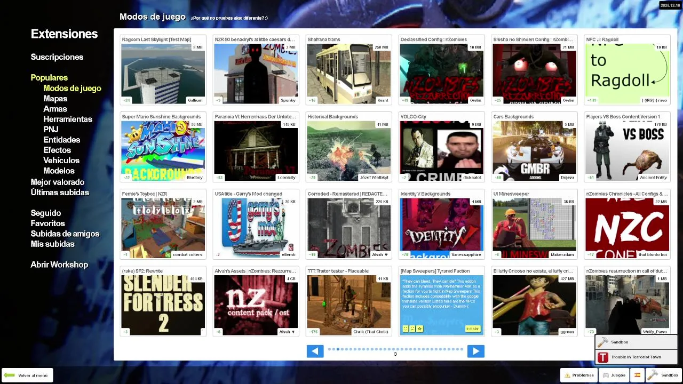Open Declassified Config : nZombies addon
This screenshot has height=384, width=683.
[441, 70]
